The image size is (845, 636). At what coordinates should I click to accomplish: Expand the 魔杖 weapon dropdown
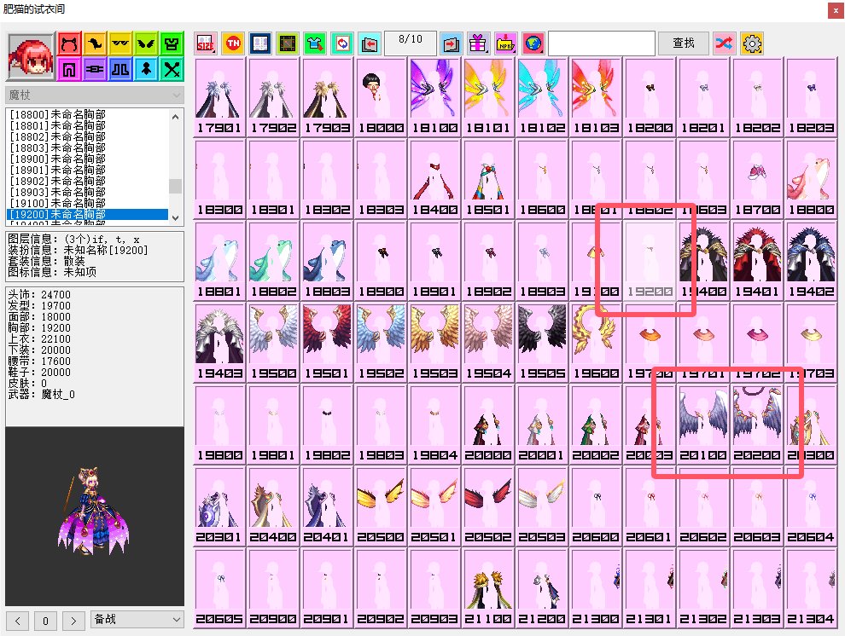click(95, 95)
